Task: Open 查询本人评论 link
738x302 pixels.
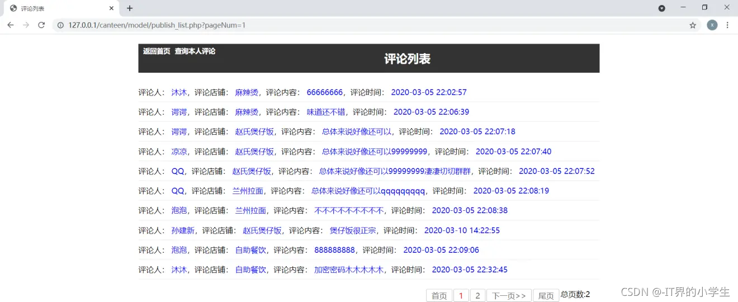Action: [x=195, y=51]
